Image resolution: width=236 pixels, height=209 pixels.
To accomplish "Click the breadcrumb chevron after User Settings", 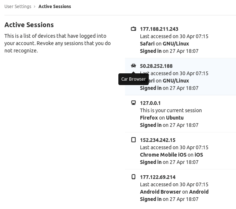I will (x=35, y=7).
